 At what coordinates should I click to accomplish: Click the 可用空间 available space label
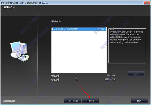55,80
